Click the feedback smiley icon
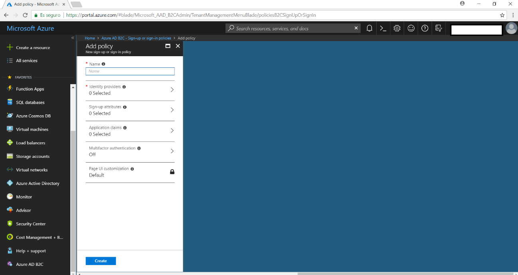Image resolution: width=518 pixels, height=275 pixels. coord(411,28)
